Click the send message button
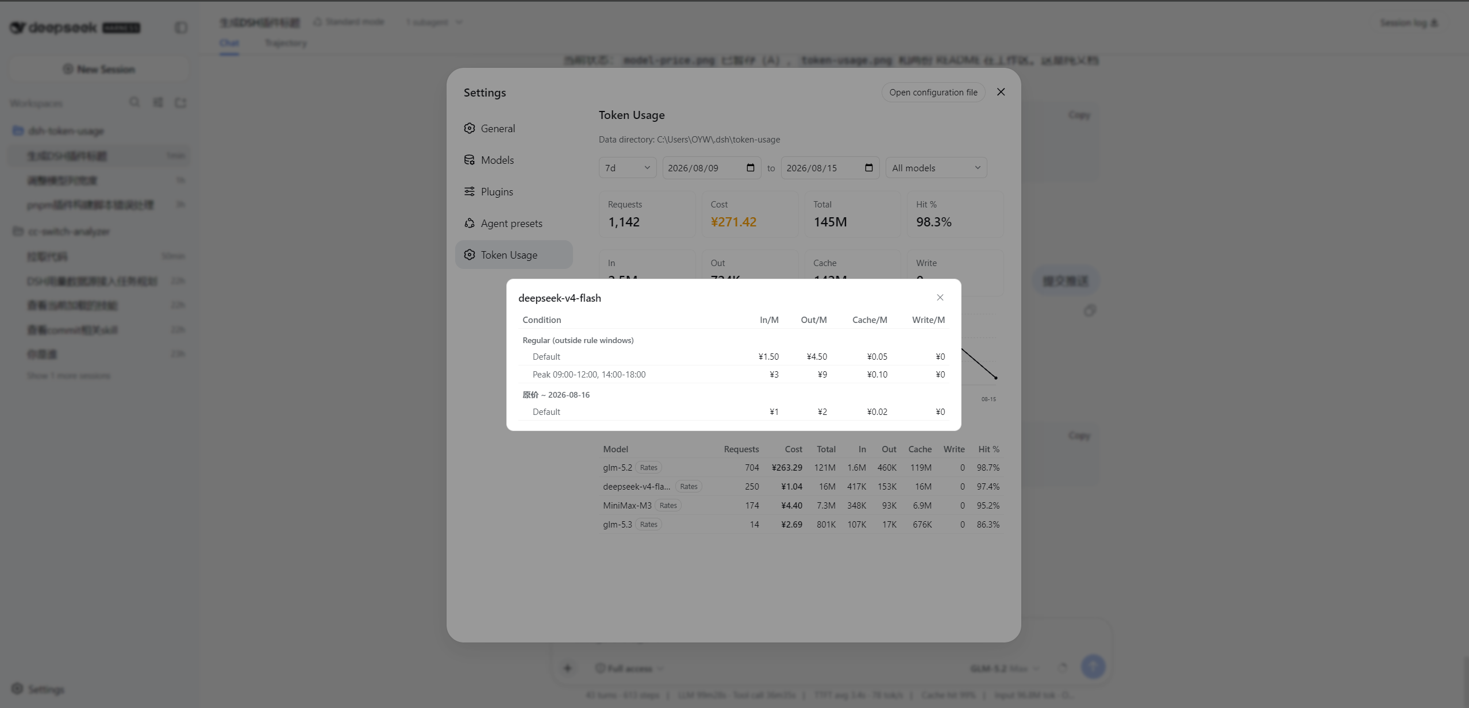The image size is (1469, 708). (x=1093, y=667)
